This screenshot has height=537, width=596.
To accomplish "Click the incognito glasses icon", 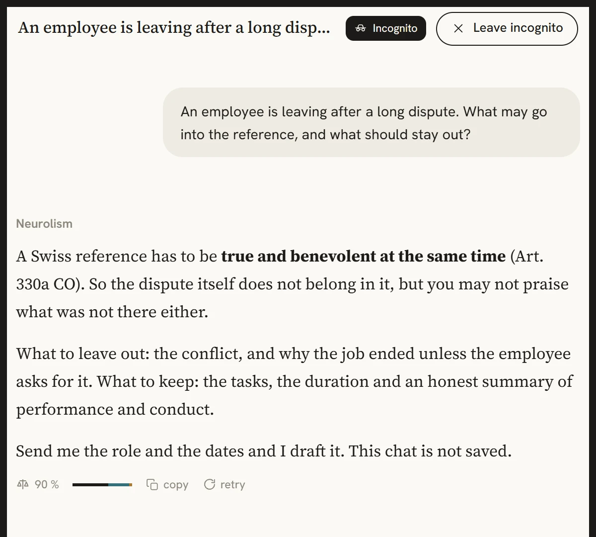I will click(361, 28).
